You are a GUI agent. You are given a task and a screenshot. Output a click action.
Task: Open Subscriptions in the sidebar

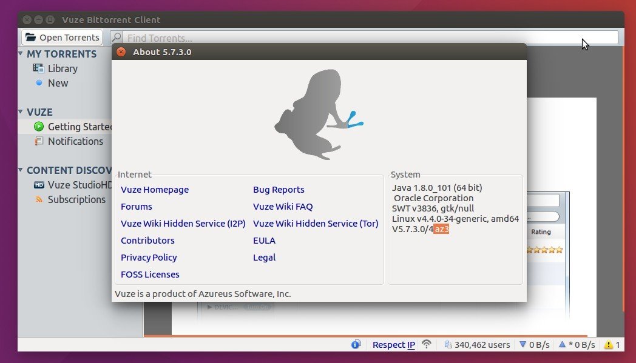coord(76,199)
